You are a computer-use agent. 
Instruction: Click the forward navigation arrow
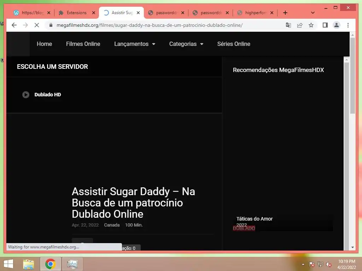coord(25,25)
